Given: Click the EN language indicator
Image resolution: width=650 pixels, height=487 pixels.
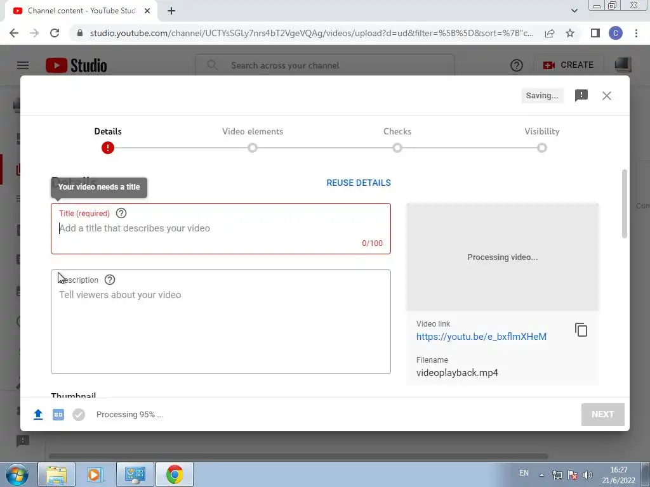Looking at the screenshot, I should tap(524, 473).
